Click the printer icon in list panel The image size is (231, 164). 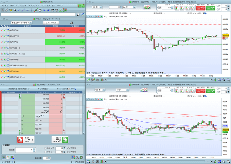[72, 23]
